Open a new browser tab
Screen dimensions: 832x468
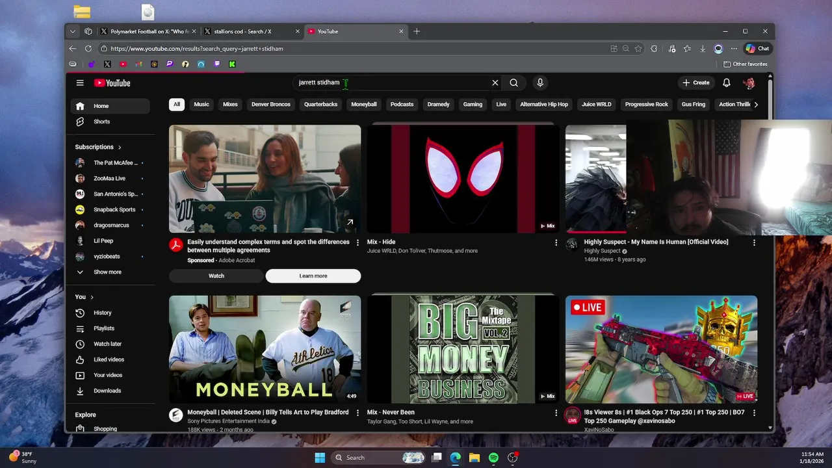coord(417,31)
